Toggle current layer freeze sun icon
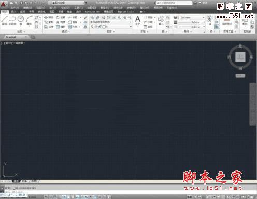The image size is (257, 199). (96, 27)
